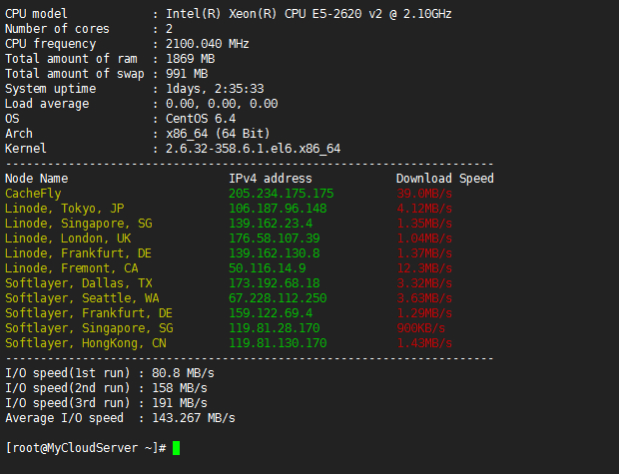Click the kernel version string
The height and width of the screenshot is (474, 619).
[x=250, y=149]
